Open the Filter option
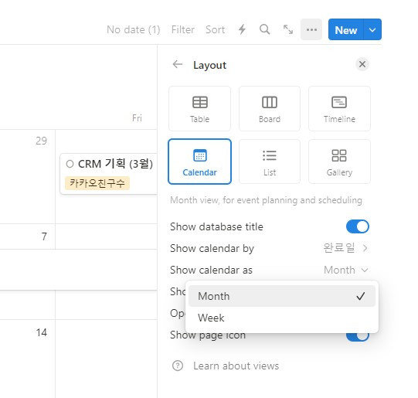418x398 pixels. [183, 29]
